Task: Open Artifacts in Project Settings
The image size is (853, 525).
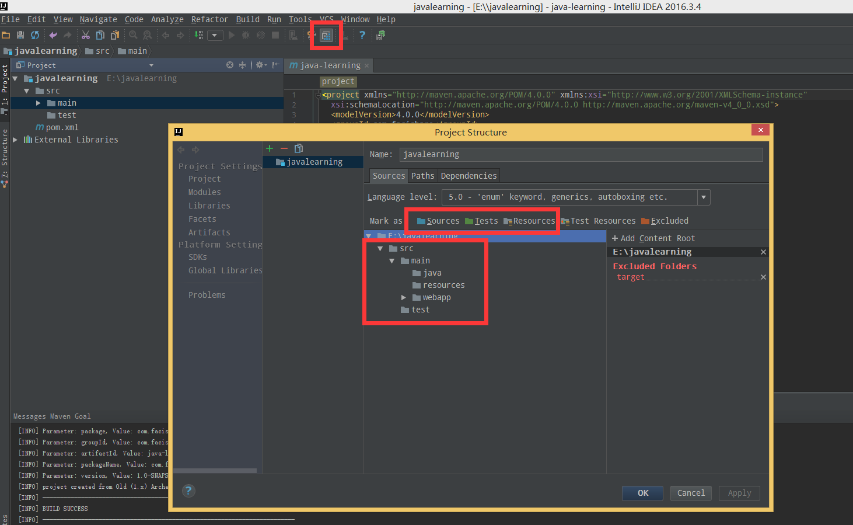Action: click(209, 232)
